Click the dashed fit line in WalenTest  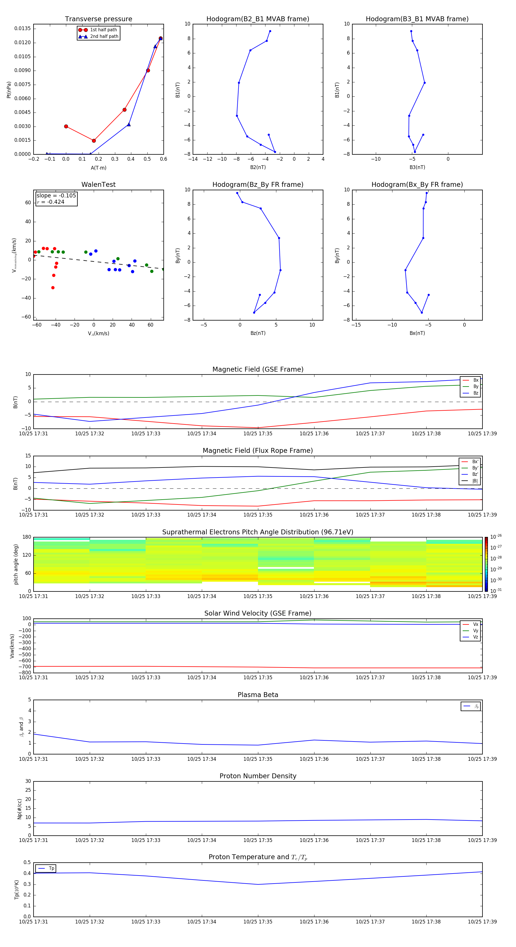click(98, 262)
